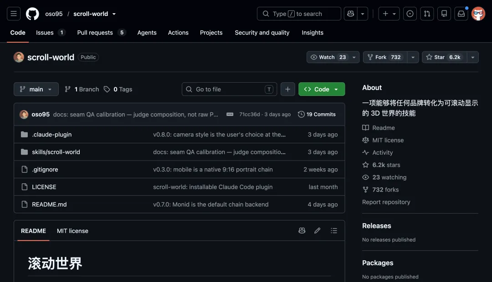Viewport: 492px width, 282px height.
Task: Open the user profile avatar menu
Action: click(x=478, y=14)
